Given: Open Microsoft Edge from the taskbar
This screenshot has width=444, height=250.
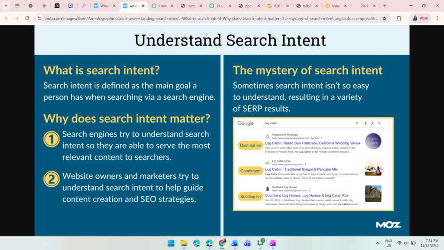Looking at the screenshot, I should point(196,243).
